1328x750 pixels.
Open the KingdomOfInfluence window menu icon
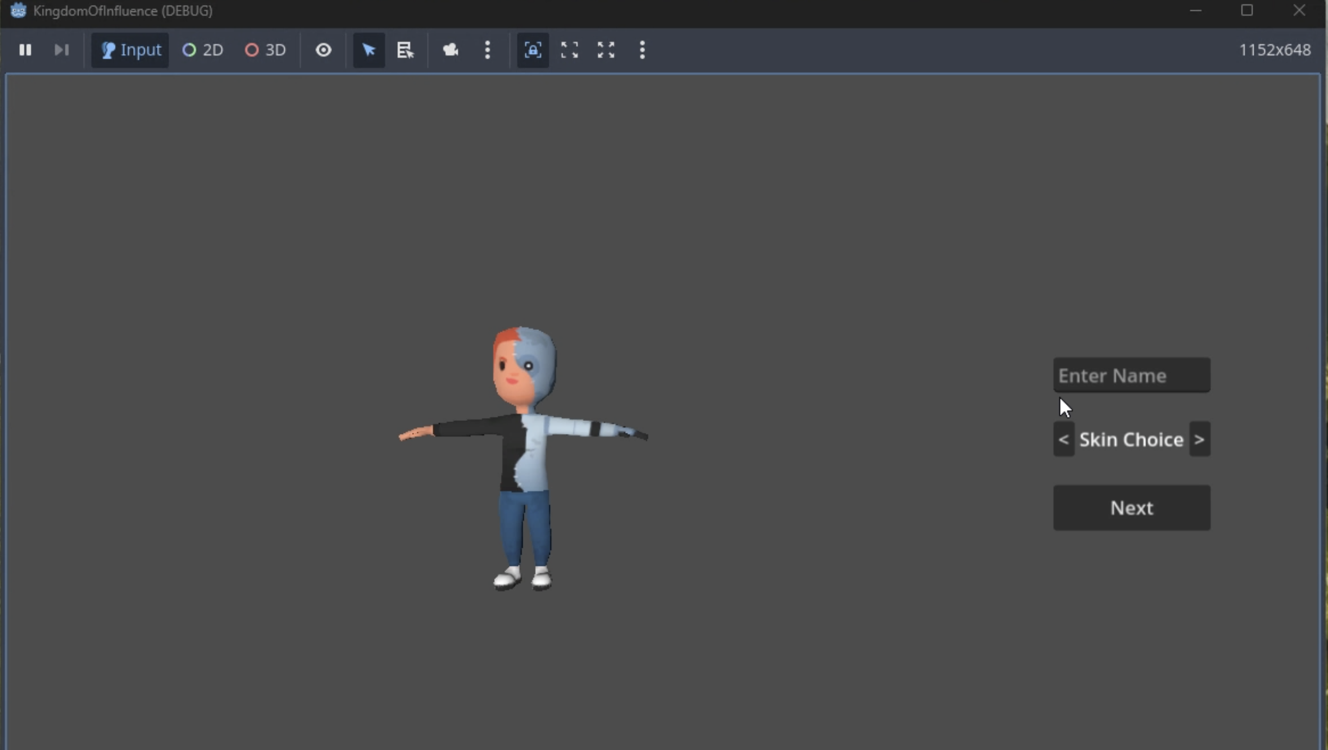18,10
